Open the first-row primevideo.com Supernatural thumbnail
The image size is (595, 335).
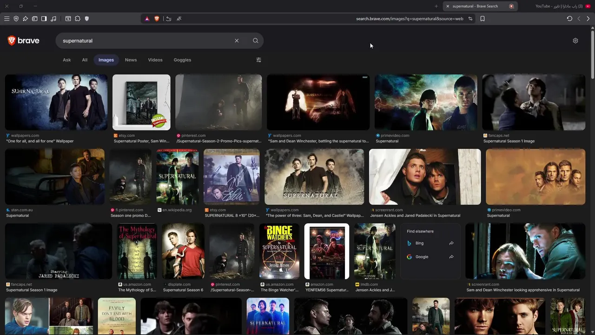click(x=426, y=102)
